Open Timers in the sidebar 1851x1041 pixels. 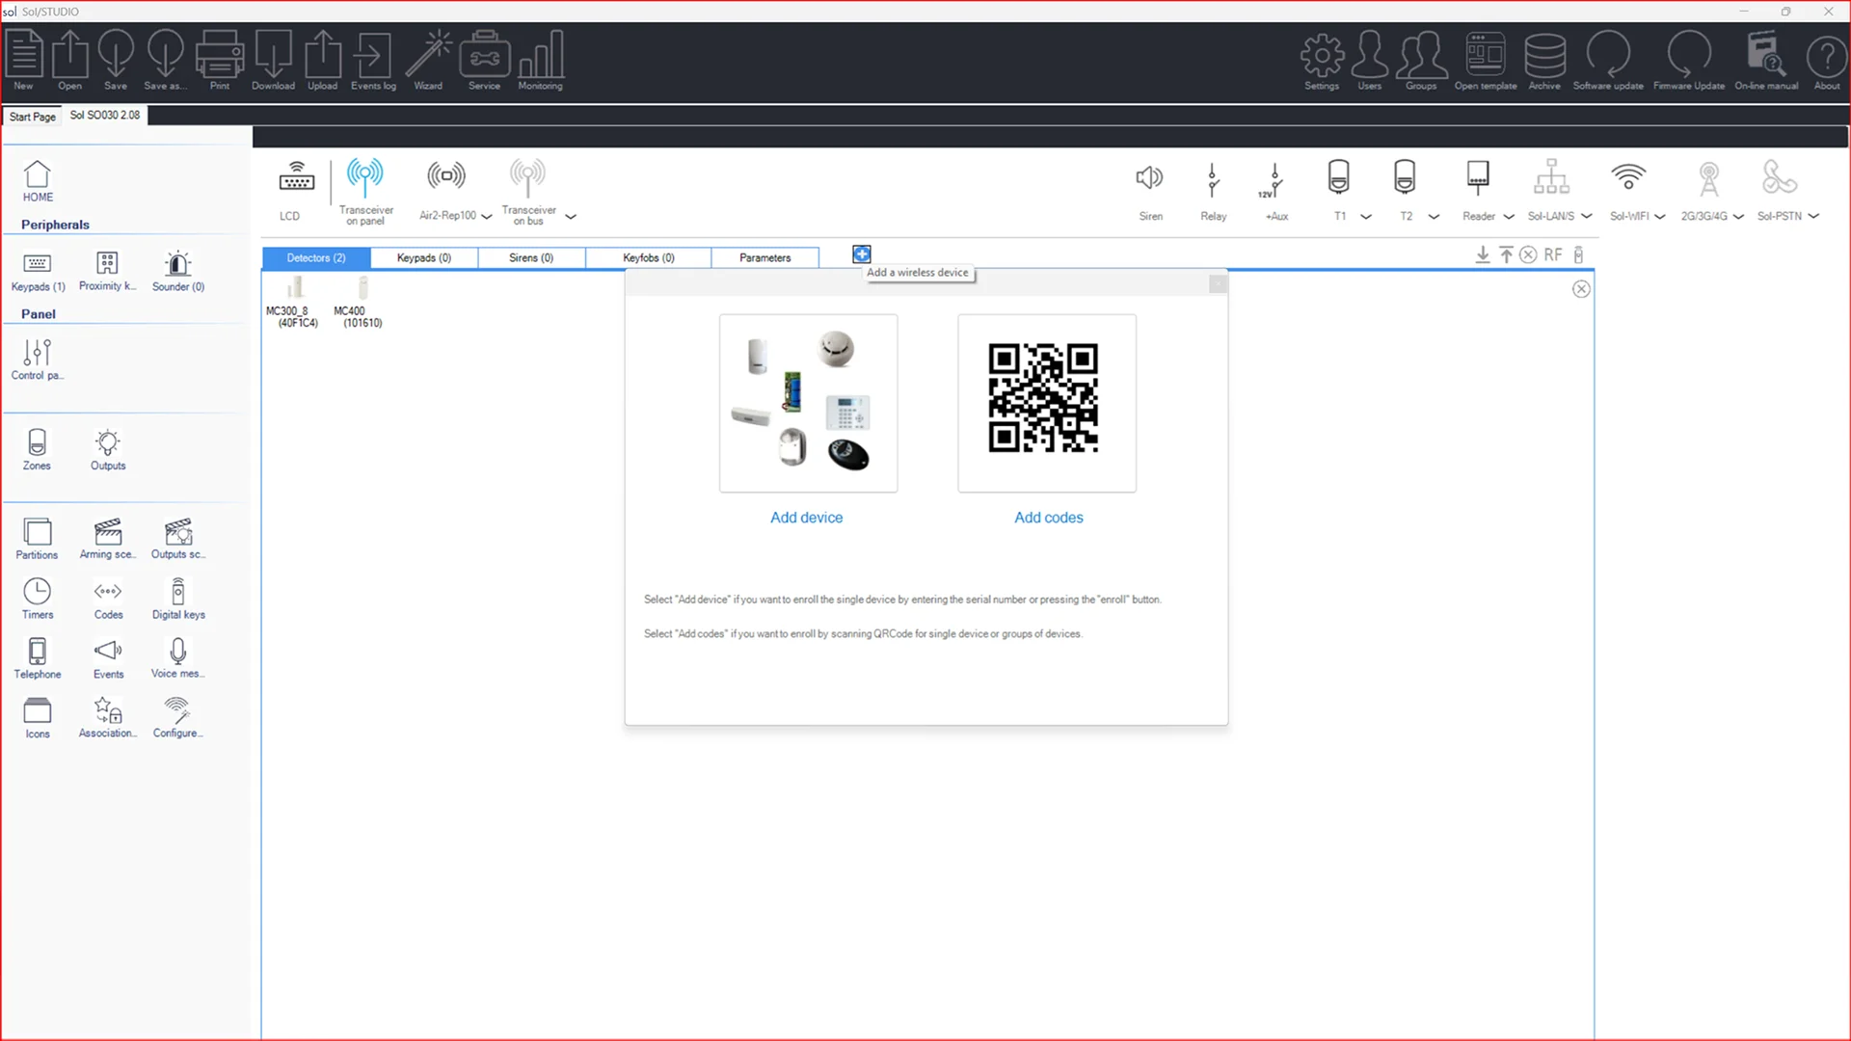pyautogui.click(x=37, y=596)
